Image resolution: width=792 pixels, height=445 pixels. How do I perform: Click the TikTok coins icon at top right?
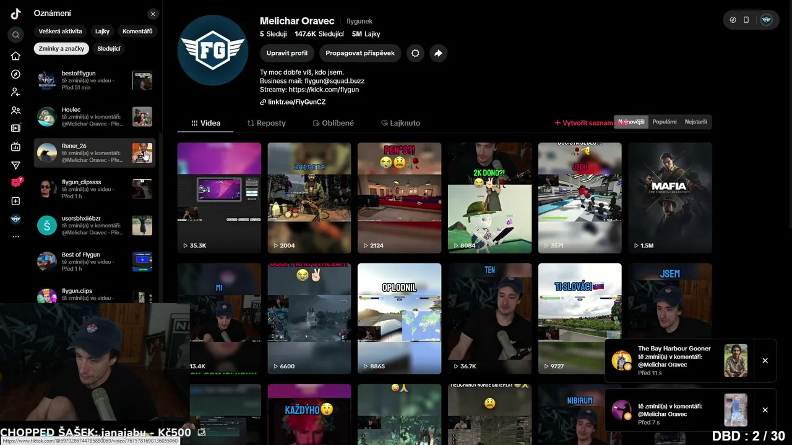tap(733, 20)
